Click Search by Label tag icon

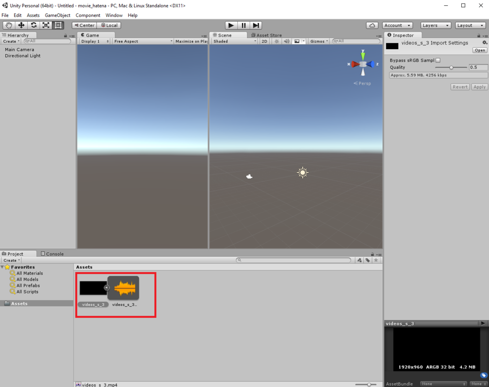(368, 260)
